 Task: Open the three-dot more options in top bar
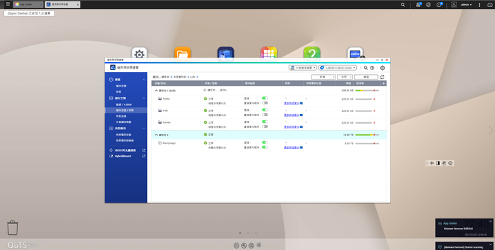click(480, 5)
